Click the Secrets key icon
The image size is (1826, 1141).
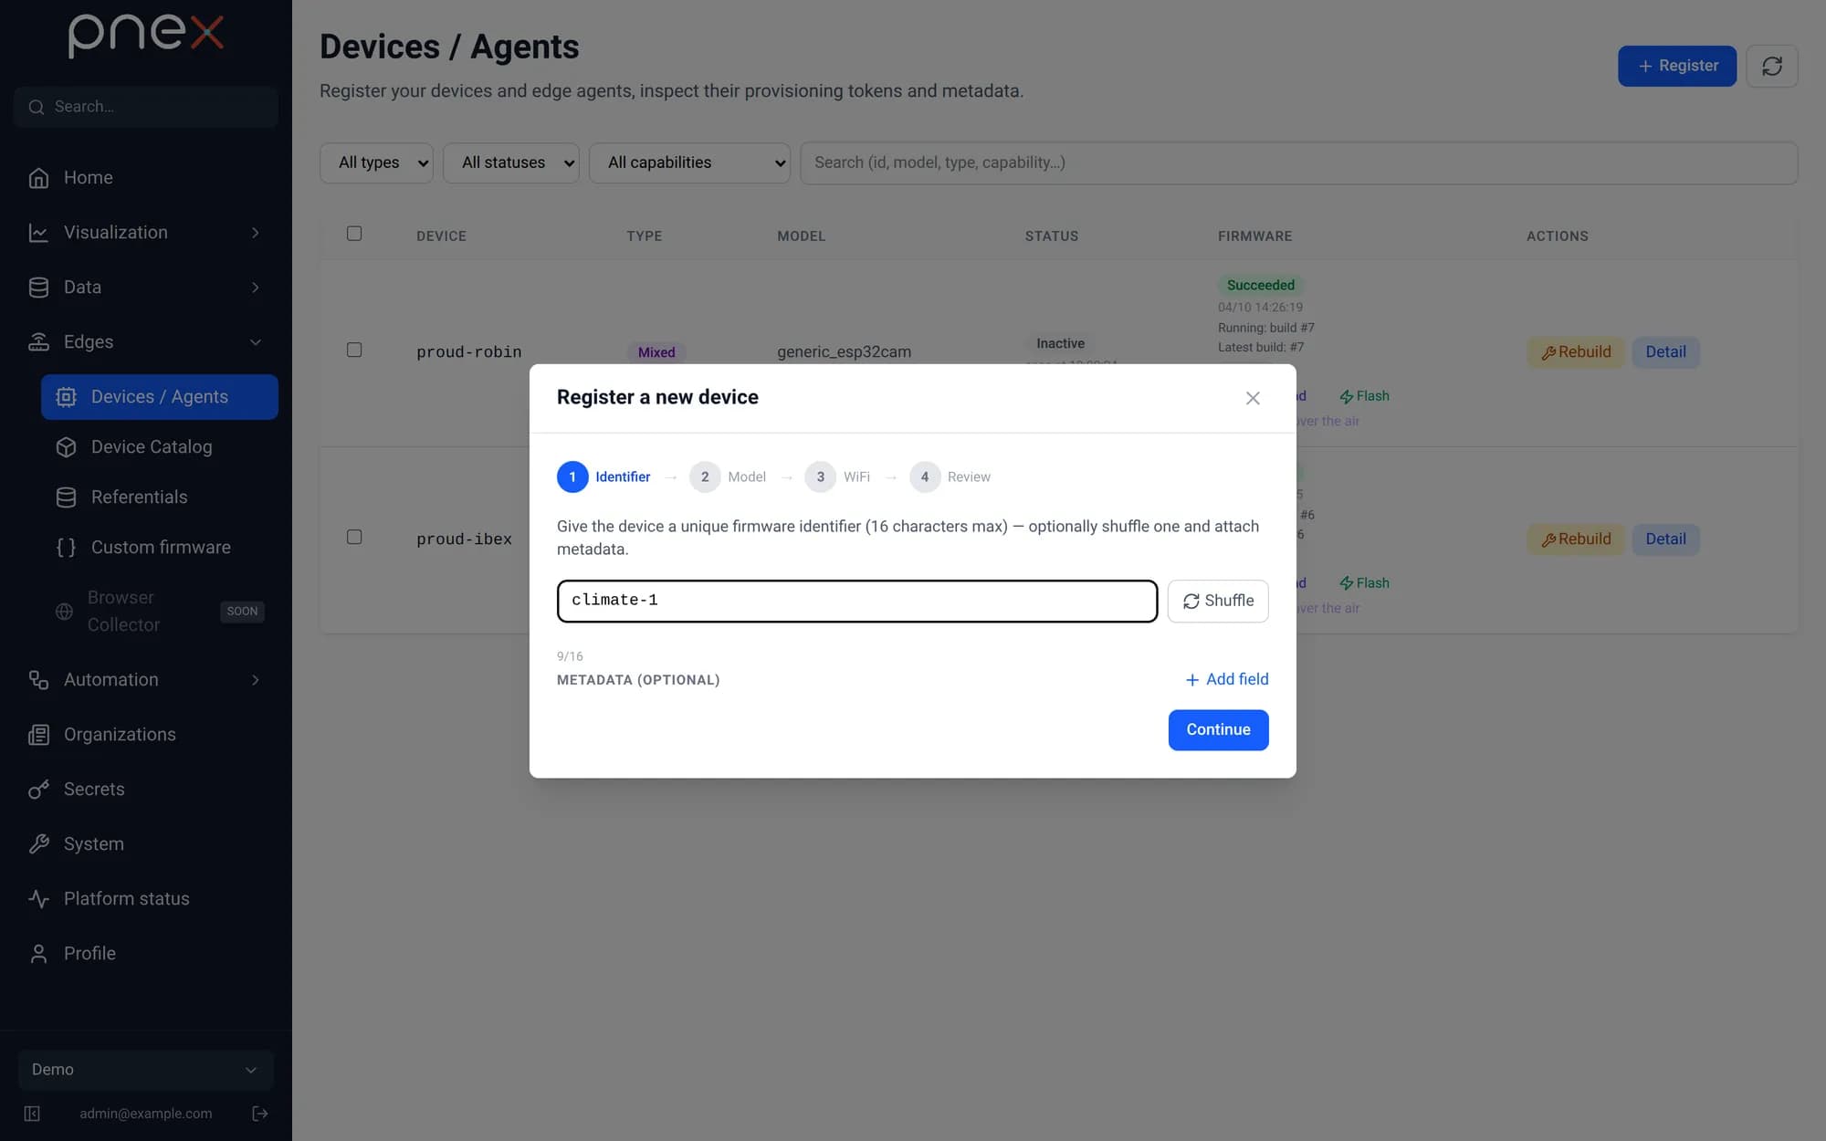[38, 790]
